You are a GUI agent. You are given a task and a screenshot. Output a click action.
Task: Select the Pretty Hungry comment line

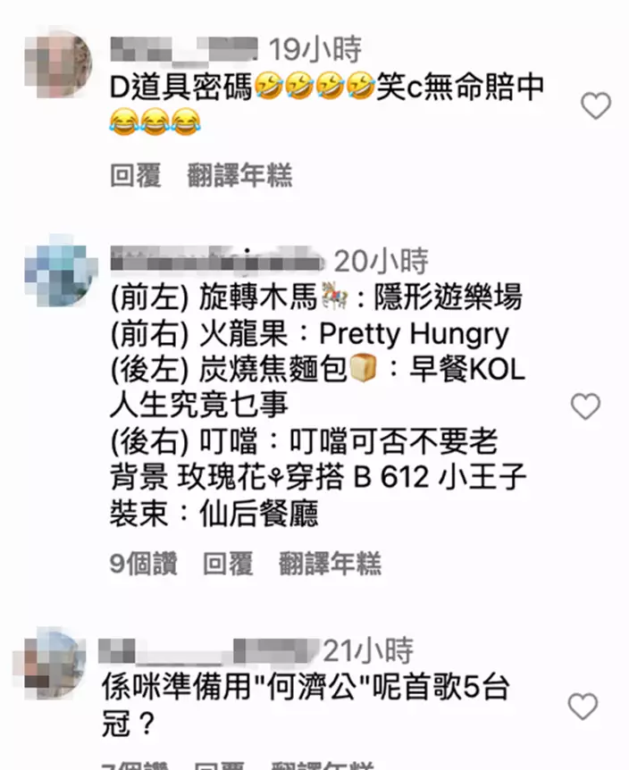[x=310, y=334]
